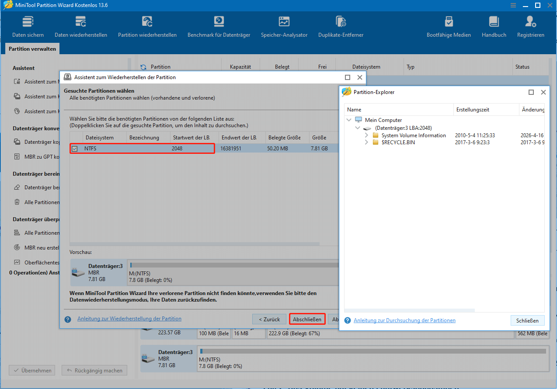Open Bootfähige Medien creator
The width and height of the screenshot is (557, 389).
point(449,27)
